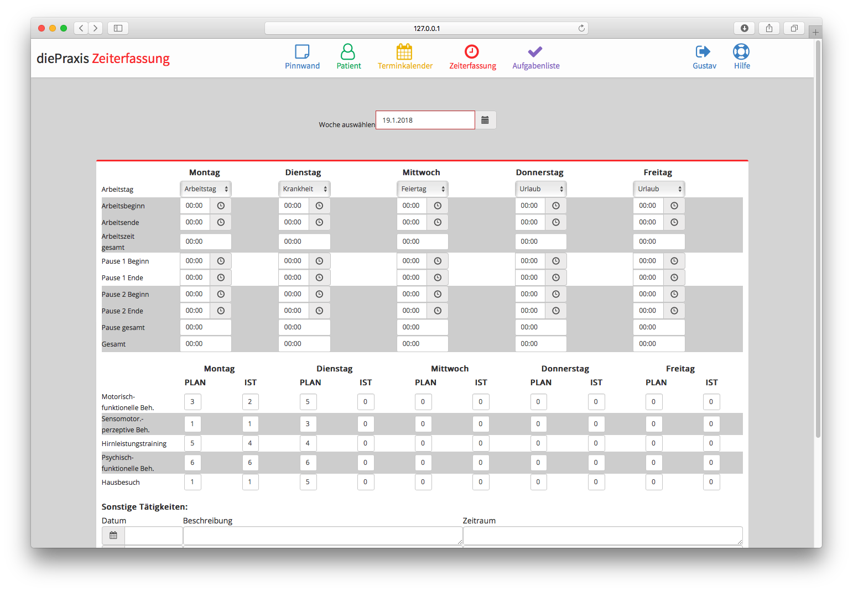
Task: Open clock picker for Freitag Pause 2 Ende
Action: 674,311
